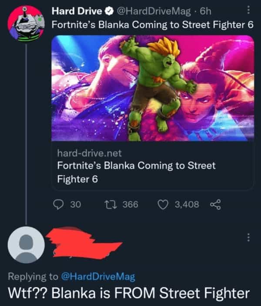This screenshot has height=306, width=261.
Task: Tap the tweet text above the image
Action: (x=152, y=24)
